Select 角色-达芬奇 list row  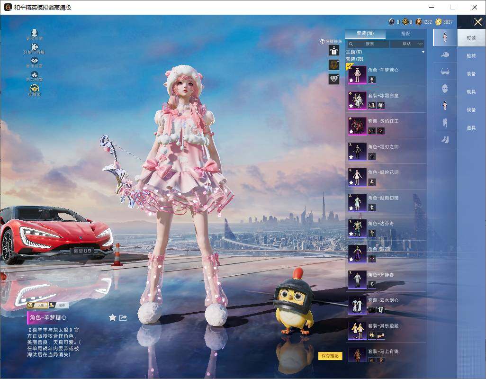[386, 228]
